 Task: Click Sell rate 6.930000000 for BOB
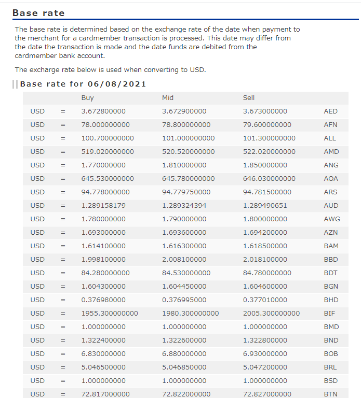coord(265,353)
